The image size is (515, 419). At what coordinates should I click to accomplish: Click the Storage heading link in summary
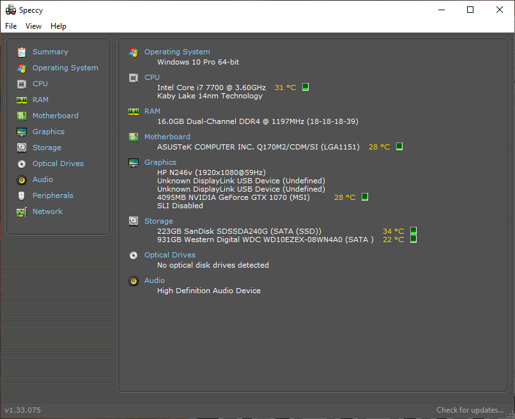click(158, 221)
